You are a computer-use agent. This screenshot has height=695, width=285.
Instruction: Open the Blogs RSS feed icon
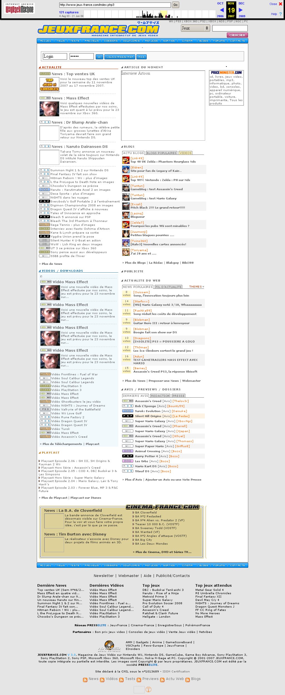pos(188,680)
